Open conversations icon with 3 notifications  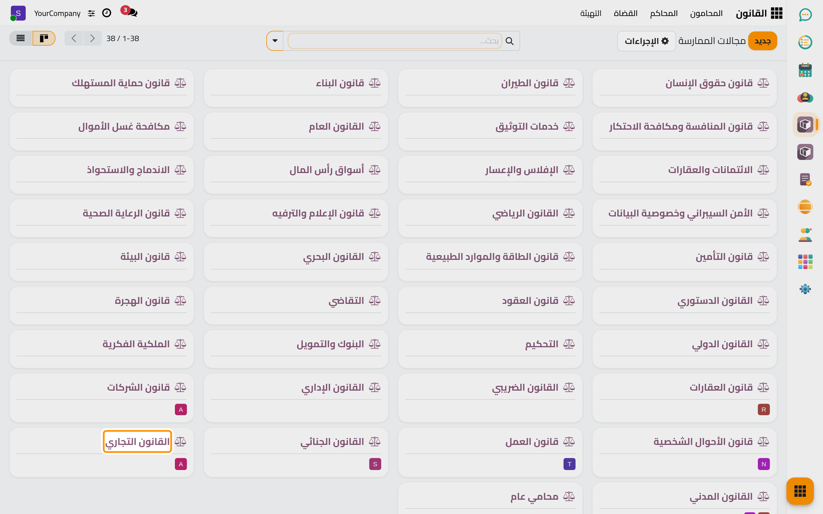pos(129,12)
